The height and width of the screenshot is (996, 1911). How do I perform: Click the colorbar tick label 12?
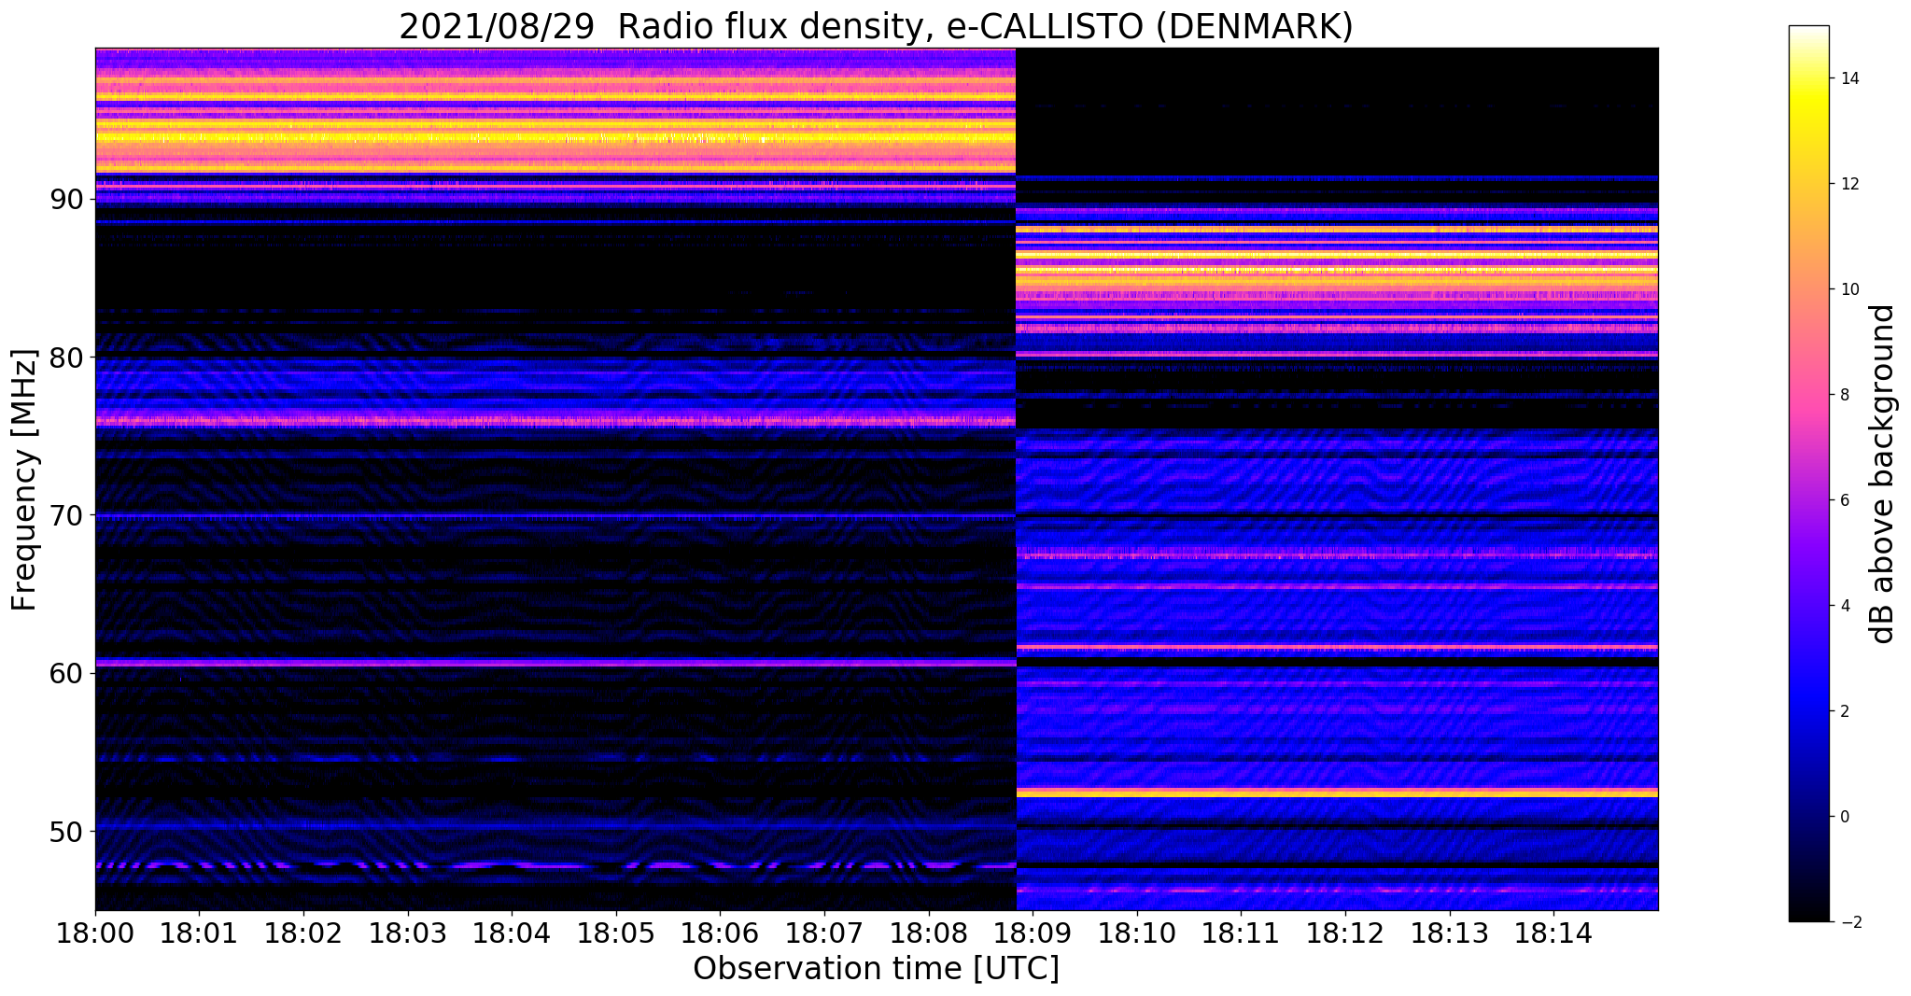[x=1849, y=184]
